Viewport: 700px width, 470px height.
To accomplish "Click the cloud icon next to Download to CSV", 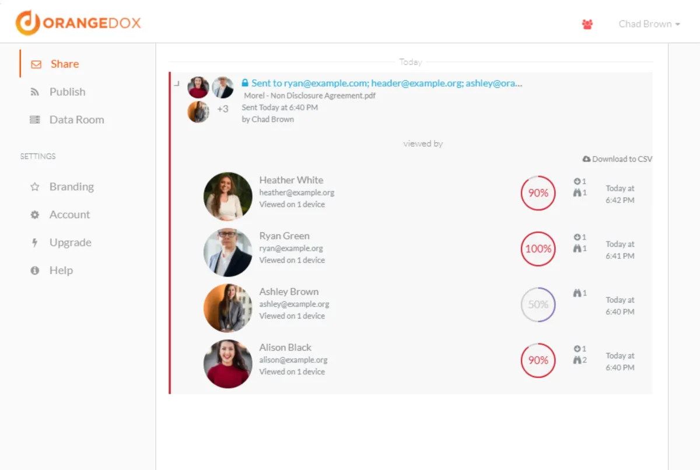I will 586,158.
